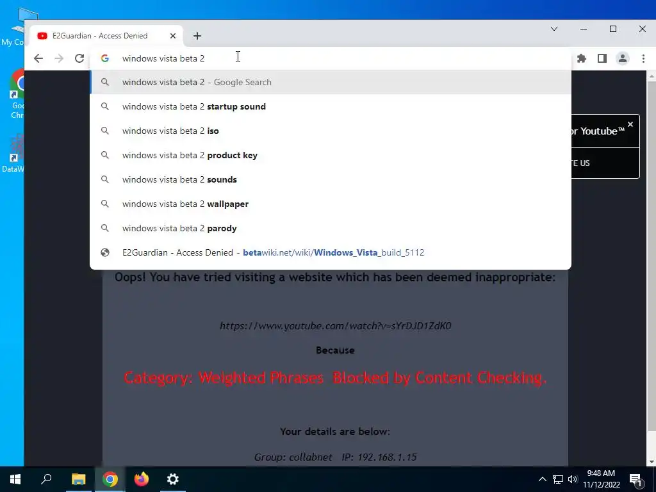Choose the 'windows vista beta 2 sounds' suggestion

tap(331, 179)
